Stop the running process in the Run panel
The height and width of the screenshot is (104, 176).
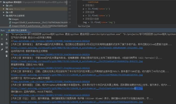pos(2,39)
